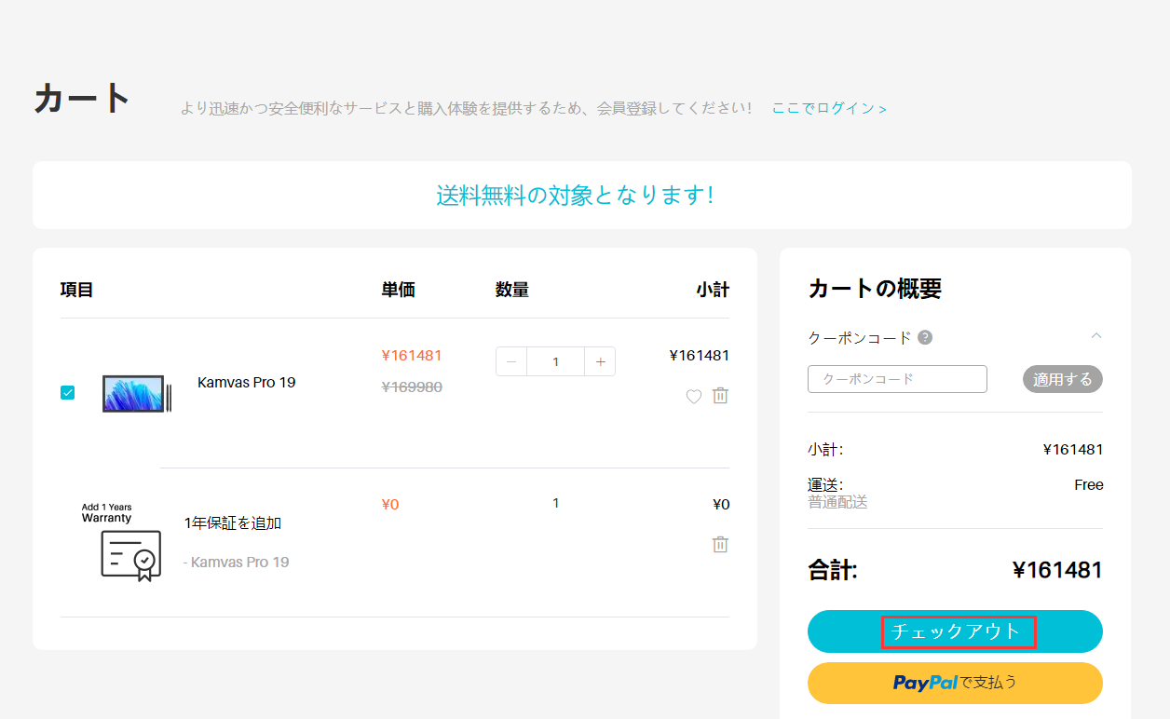
Task: Proceed with チェックアウト button
Action: tap(955, 631)
